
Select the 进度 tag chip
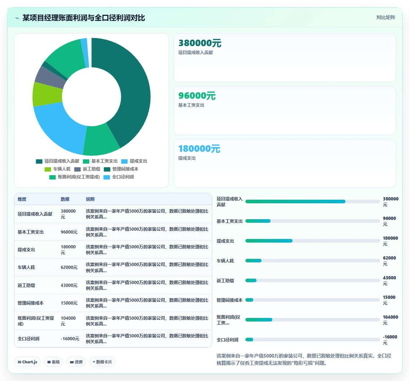click(x=76, y=362)
